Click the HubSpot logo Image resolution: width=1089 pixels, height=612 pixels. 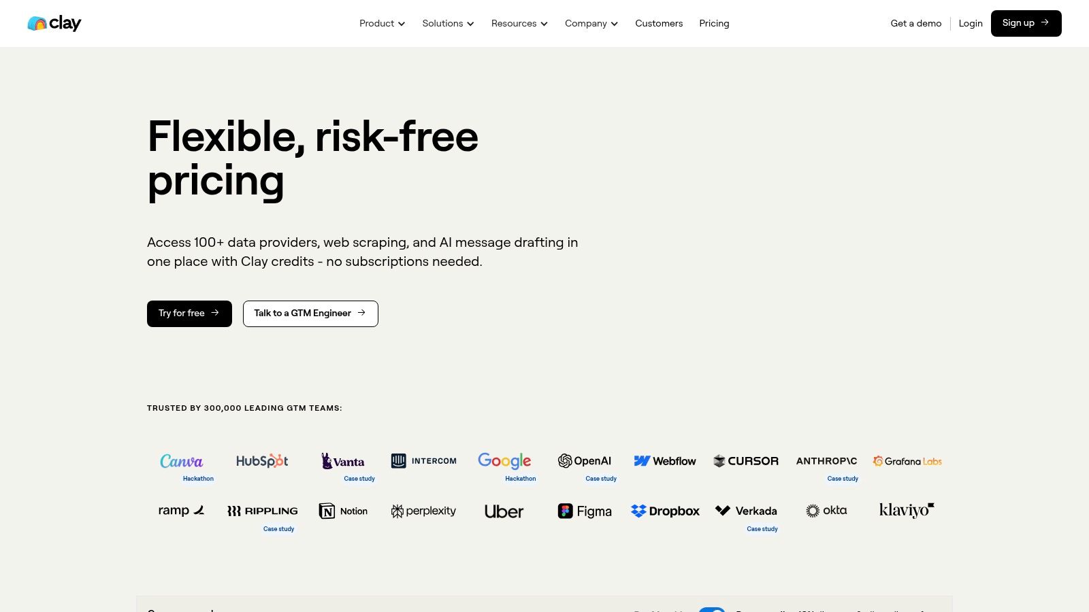click(262, 461)
